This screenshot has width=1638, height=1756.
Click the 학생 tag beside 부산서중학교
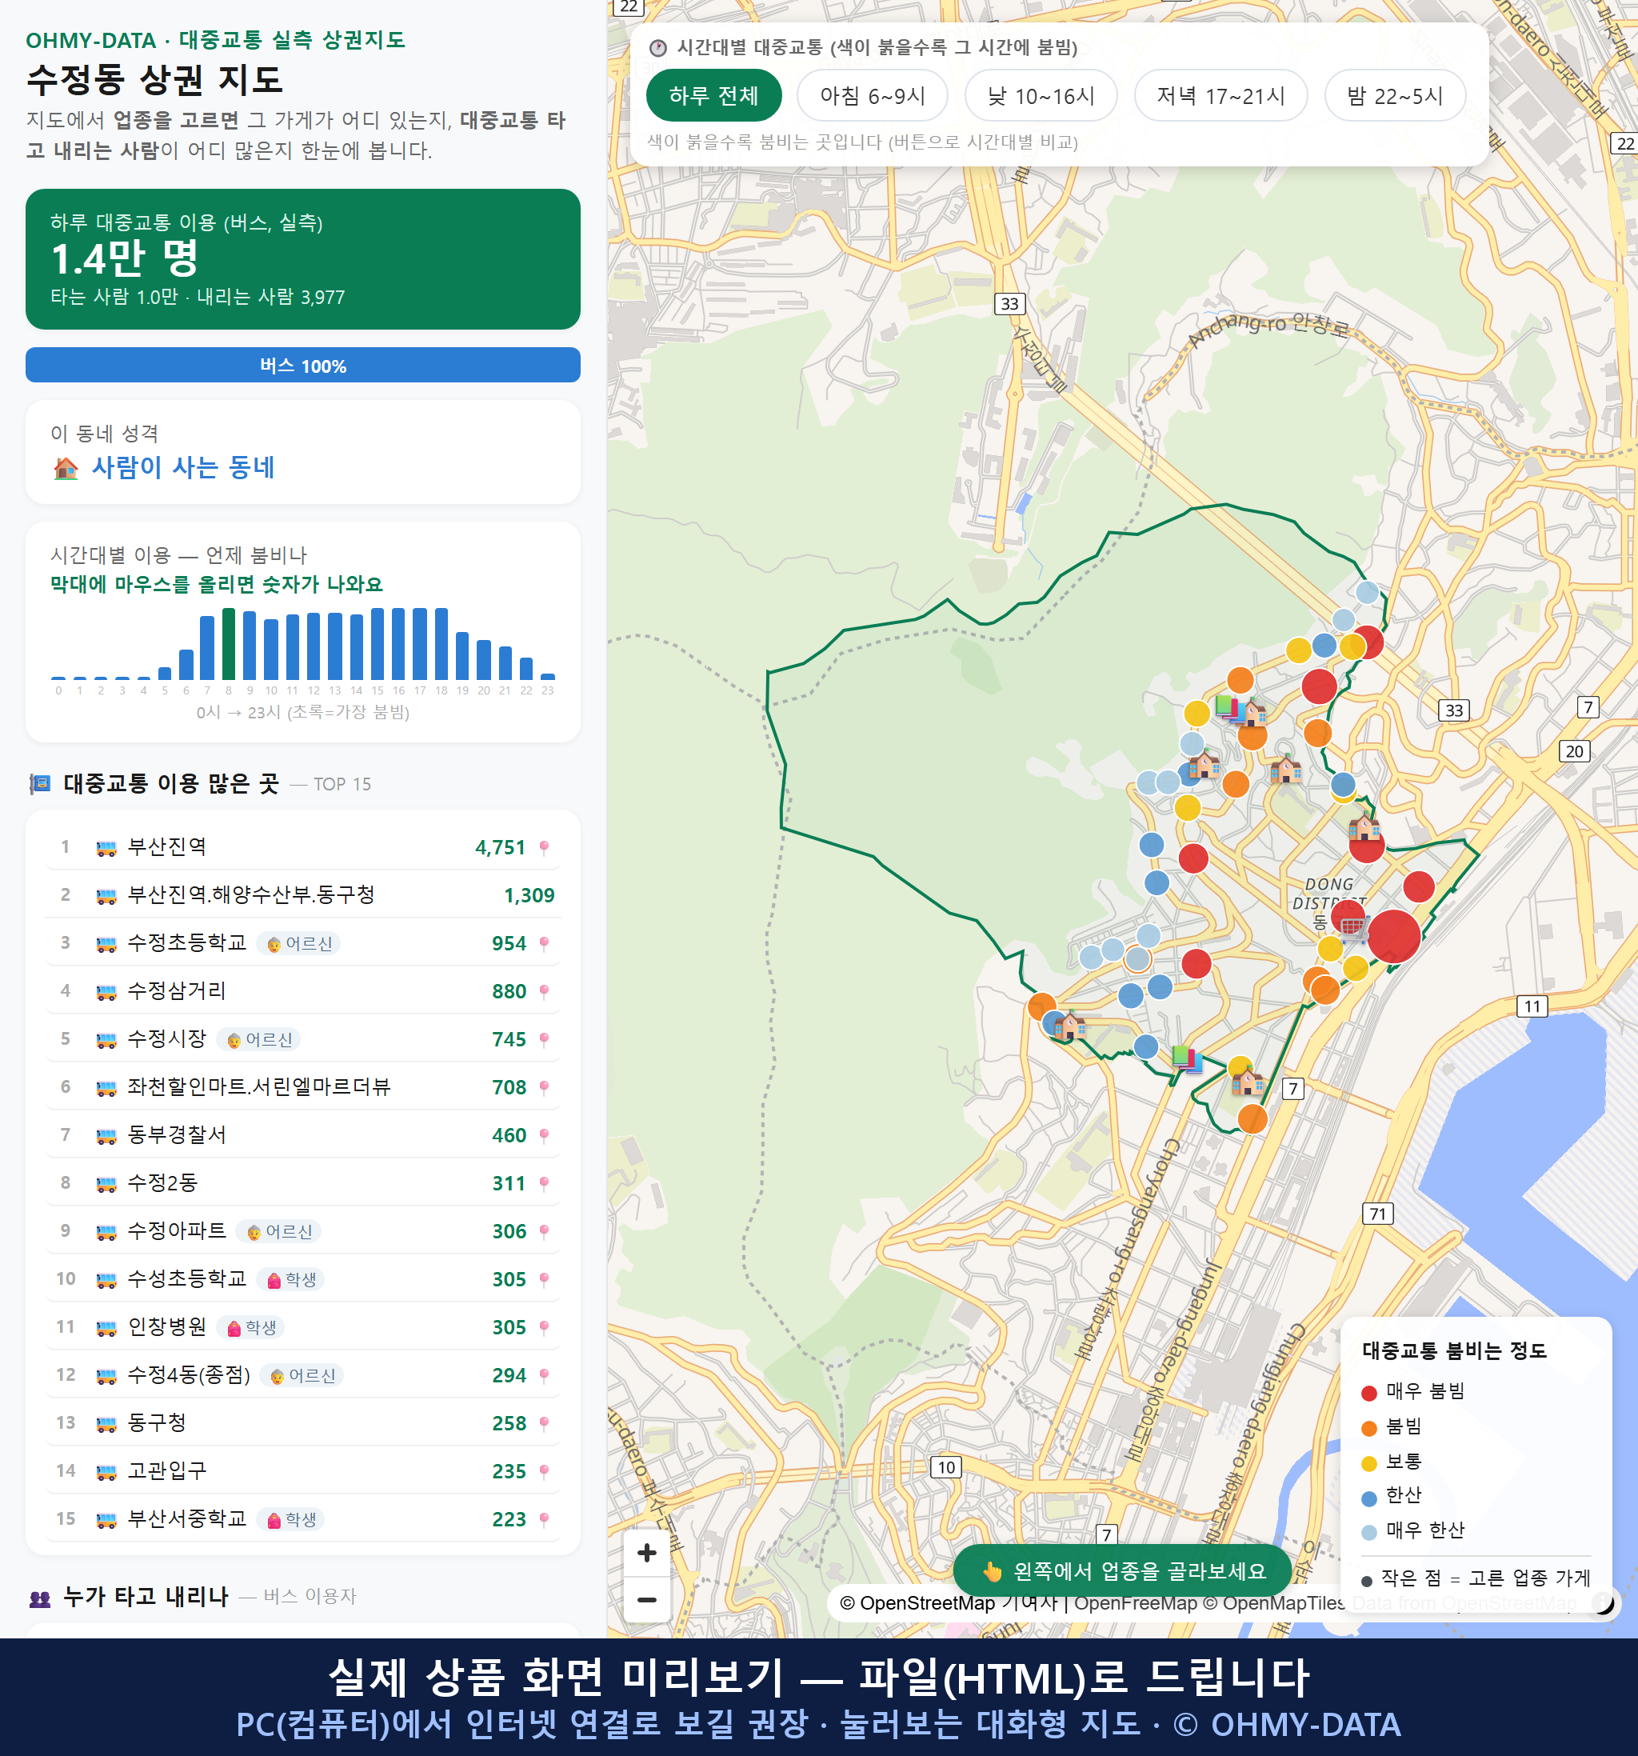point(290,1519)
